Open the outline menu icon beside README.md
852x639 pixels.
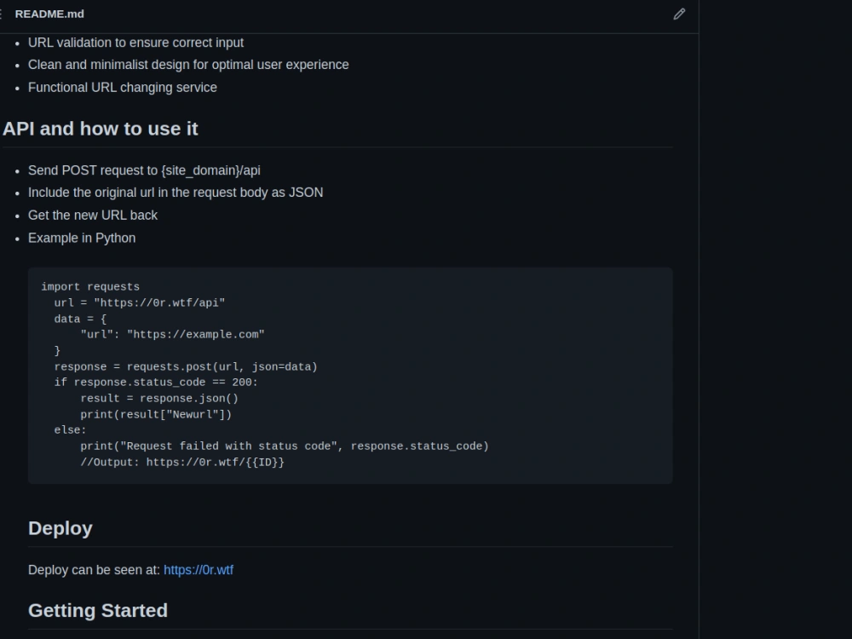[1, 14]
